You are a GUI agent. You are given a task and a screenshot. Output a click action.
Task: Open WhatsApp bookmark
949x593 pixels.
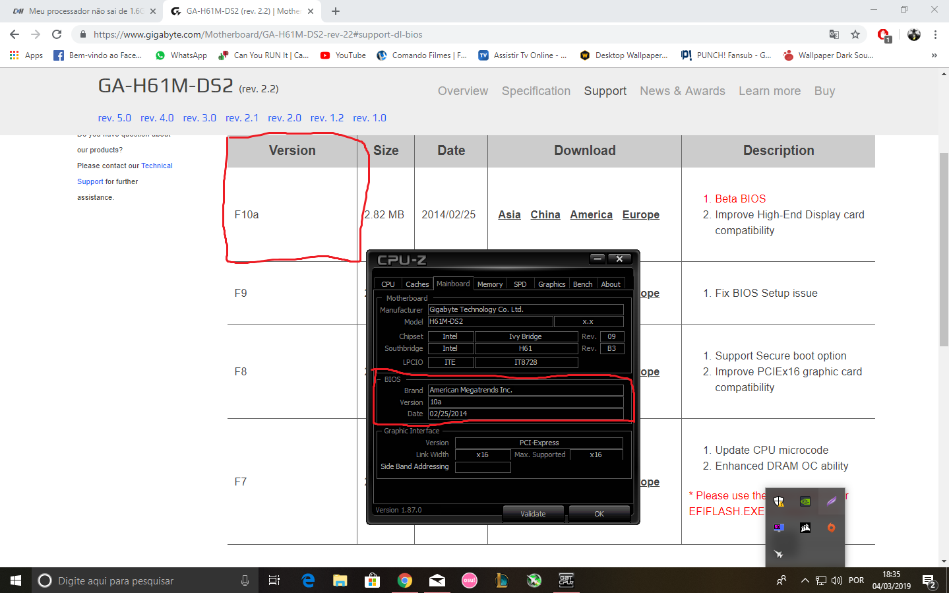[x=181, y=55]
